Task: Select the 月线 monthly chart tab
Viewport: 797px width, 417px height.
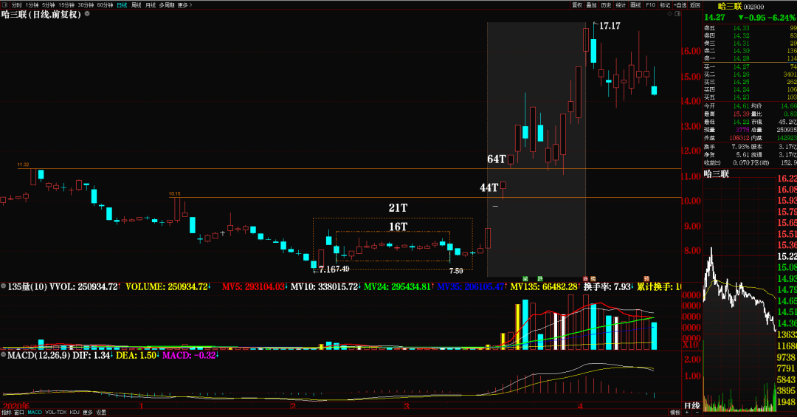Action: [151, 5]
